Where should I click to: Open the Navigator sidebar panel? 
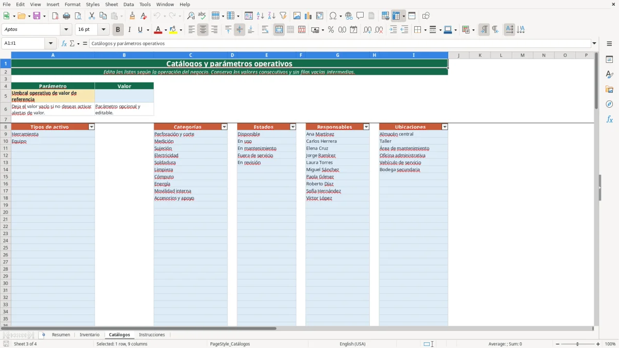609,104
